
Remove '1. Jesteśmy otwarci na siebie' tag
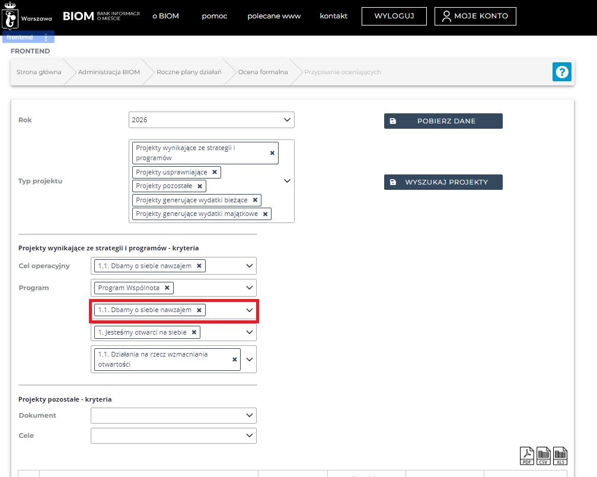point(194,332)
